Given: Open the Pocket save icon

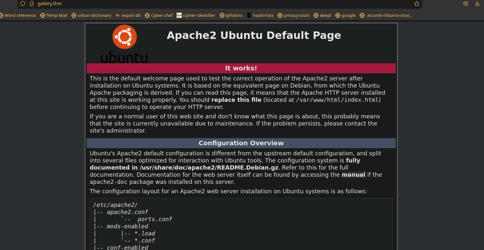Looking at the screenshot, I should (466, 4).
